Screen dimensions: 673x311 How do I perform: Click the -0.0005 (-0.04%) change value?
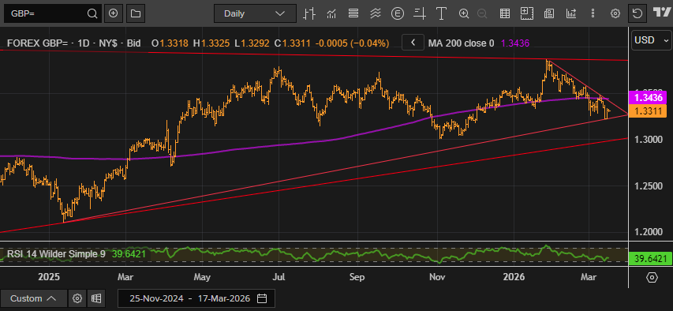coord(353,43)
